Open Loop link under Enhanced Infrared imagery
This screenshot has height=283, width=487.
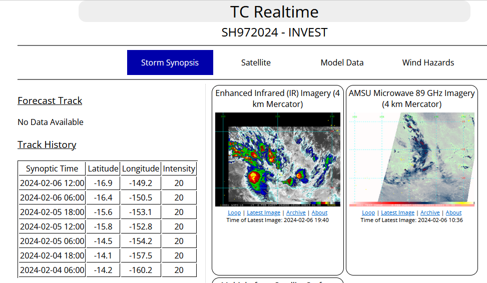pos(234,212)
